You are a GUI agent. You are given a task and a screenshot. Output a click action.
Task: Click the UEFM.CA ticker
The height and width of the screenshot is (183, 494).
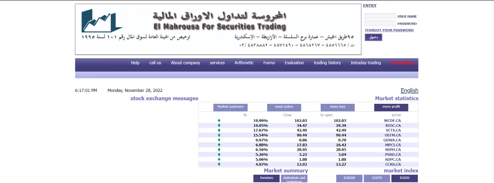point(393,135)
